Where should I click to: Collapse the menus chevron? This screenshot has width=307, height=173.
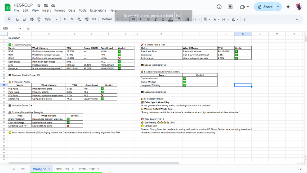[x=297, y=19]
